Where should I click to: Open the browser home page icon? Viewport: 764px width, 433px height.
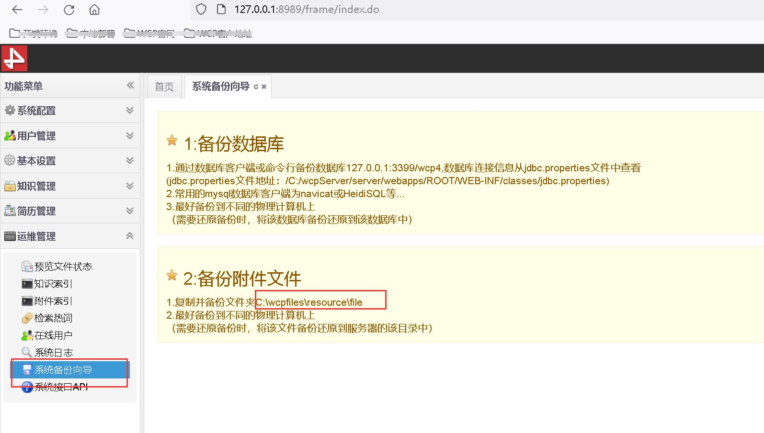[x=95, y=10]
